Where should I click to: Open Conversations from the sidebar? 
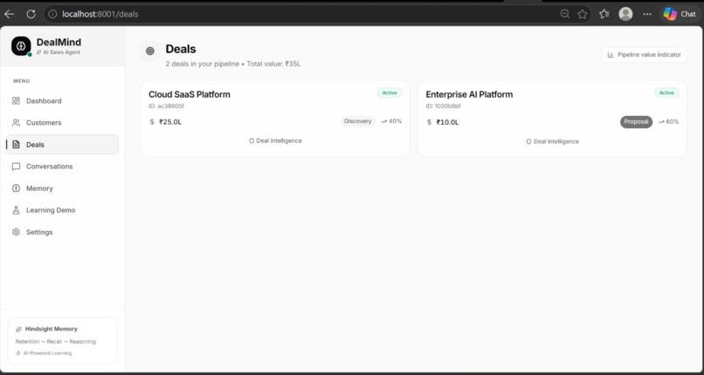pos(62,167)
